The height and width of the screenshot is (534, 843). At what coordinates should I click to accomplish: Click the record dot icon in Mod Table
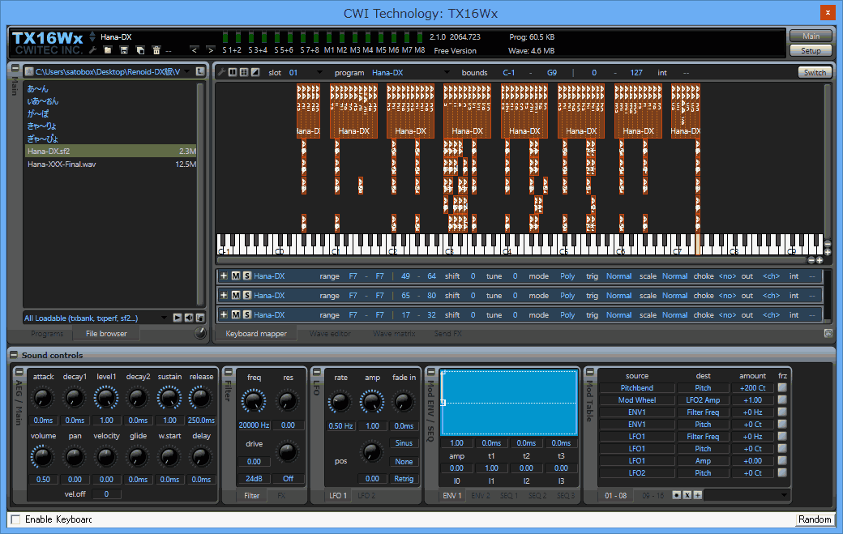coord(676,495)
